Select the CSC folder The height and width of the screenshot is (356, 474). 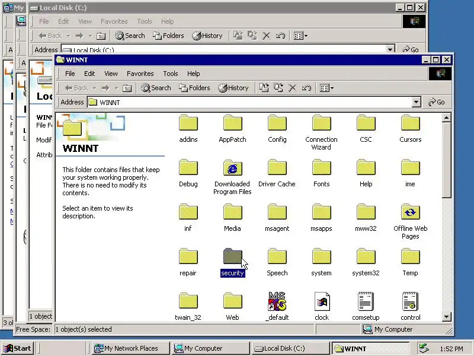[x=366, y=129]
